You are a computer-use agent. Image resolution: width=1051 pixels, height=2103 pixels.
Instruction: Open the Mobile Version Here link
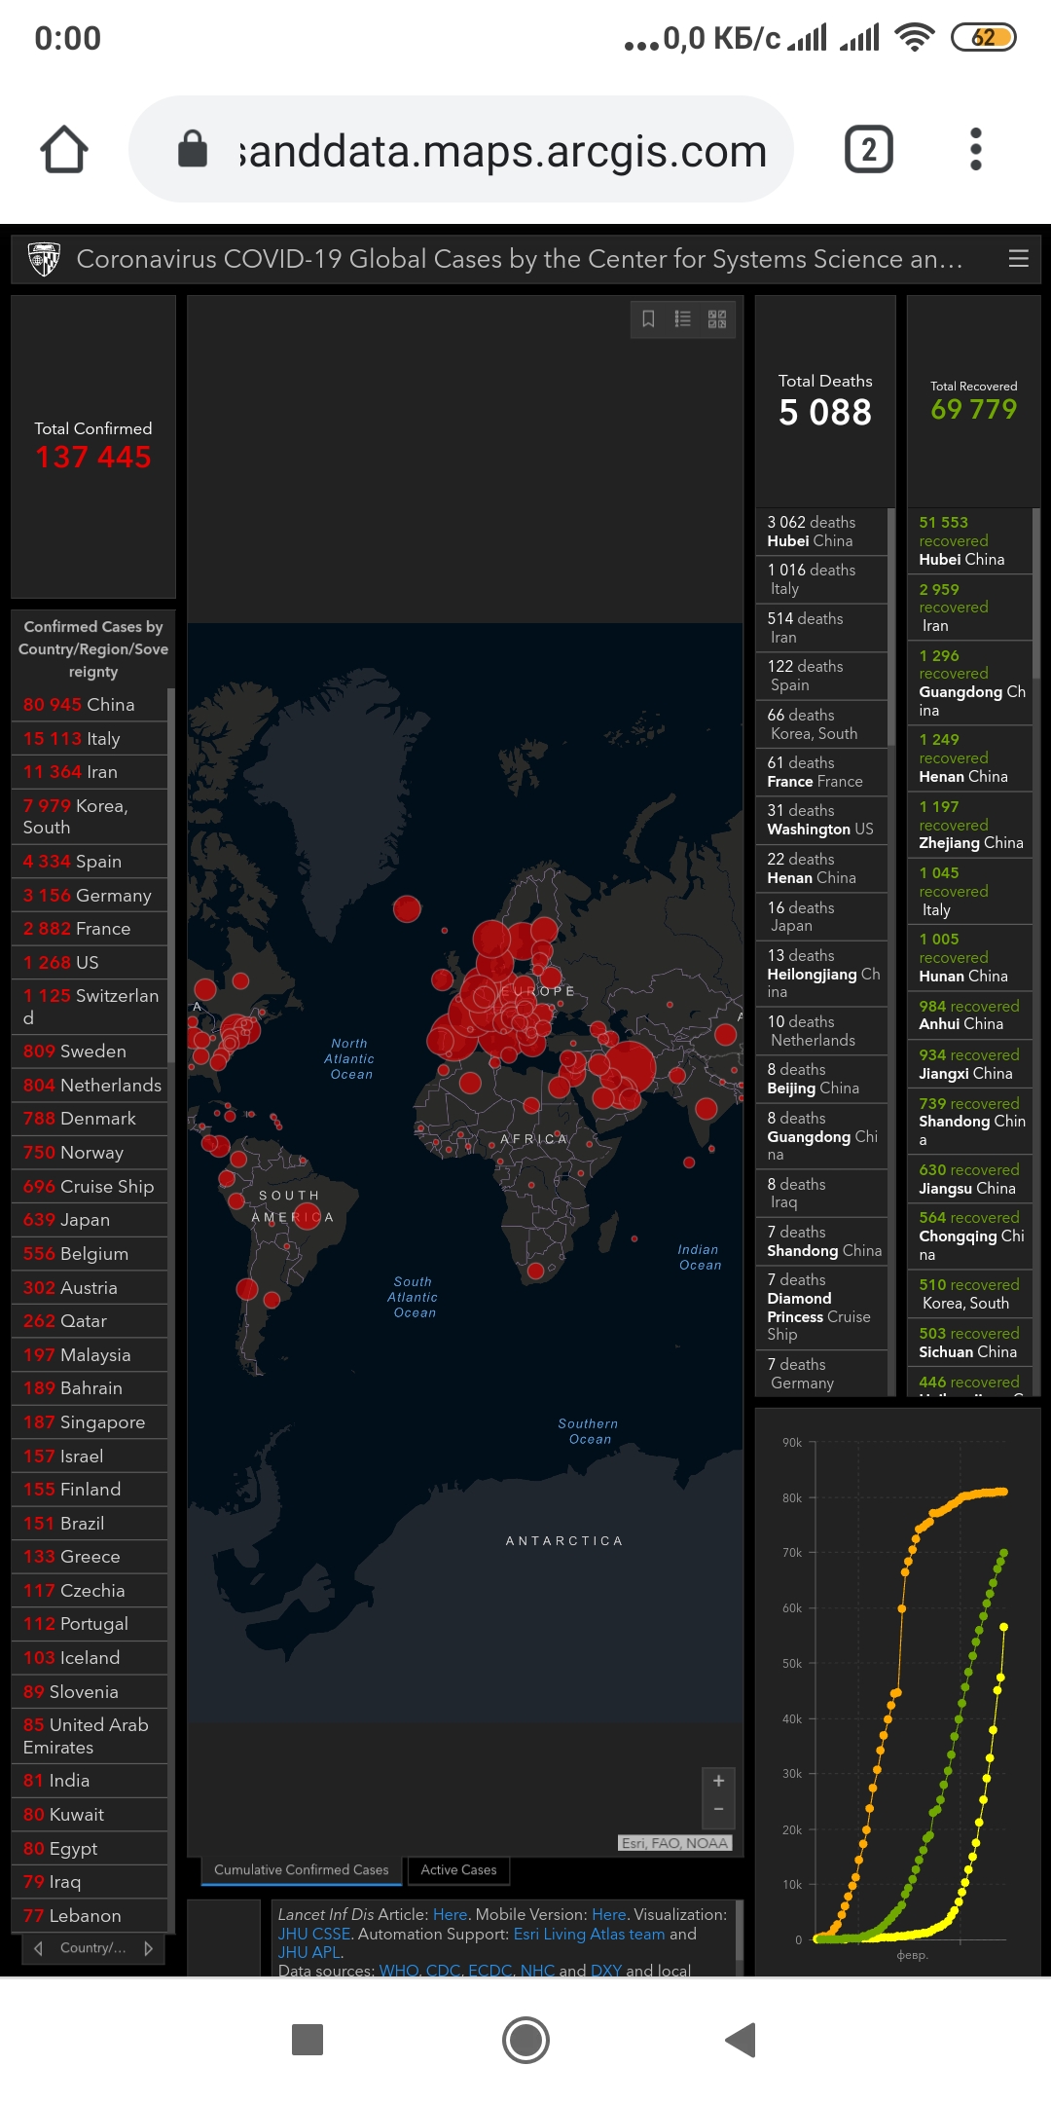pyautogui.click(x=608, y=1914)
